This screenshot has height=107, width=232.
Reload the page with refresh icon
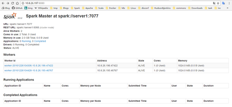(x=12, y=3)
